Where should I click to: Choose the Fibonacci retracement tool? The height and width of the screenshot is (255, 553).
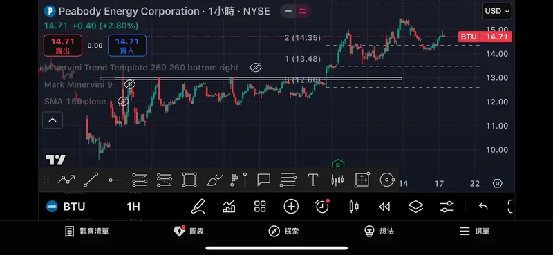pyautogui.click(x=140, y=180)
